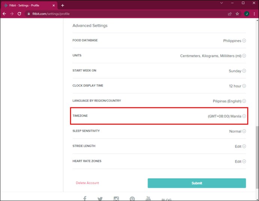The height and width of the screenshot is (201, 259).
Task: Open Chrome three-dot menu
Action: [x=254, y=14]
